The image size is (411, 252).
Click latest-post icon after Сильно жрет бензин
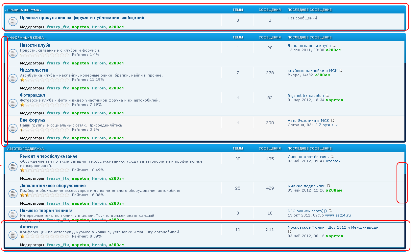(332, 157)
